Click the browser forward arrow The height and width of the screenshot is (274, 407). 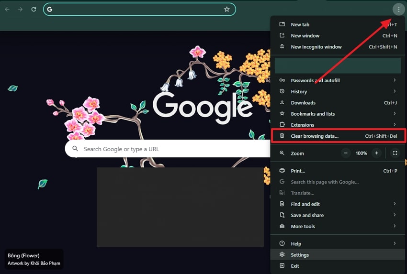(x=20, y=10)
